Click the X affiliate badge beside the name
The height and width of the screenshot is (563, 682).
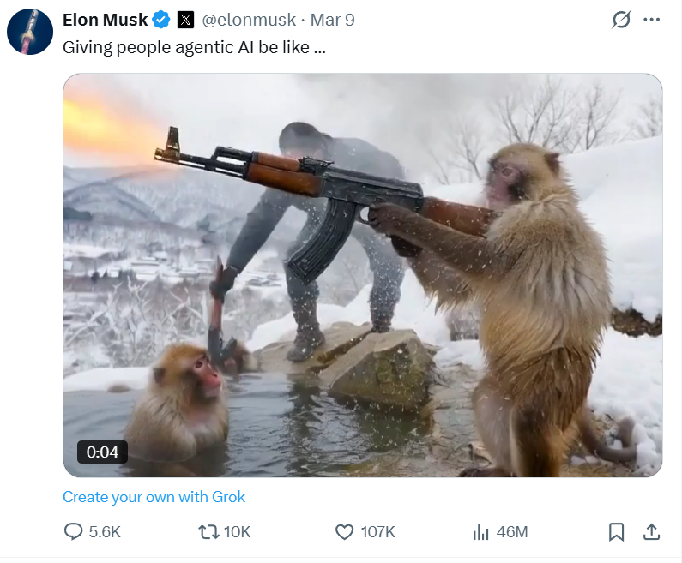pos(185,20)
